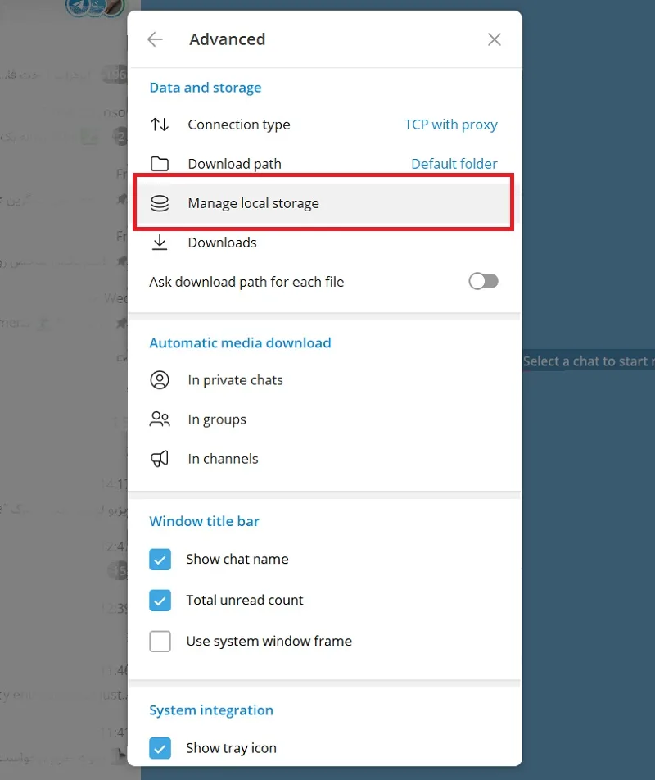Go back using the left arrow icon
Image resolution: width=655 pixels, height=780 pixels.
(x=155, y=39)
